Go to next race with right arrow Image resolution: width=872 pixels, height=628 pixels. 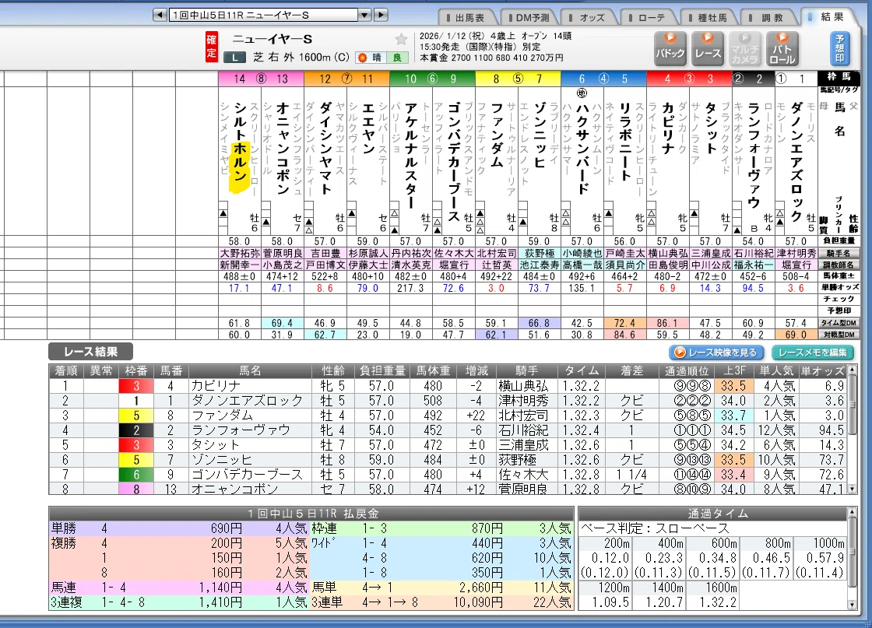(381, 15)
